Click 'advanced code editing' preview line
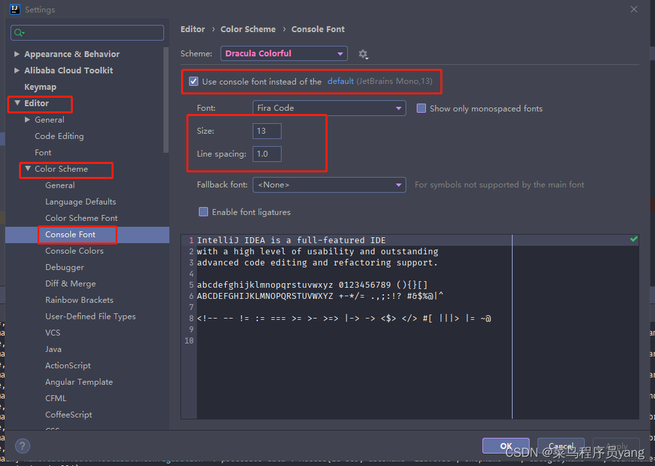Screen dimensions: 655x466 click(x=317, y=263)
